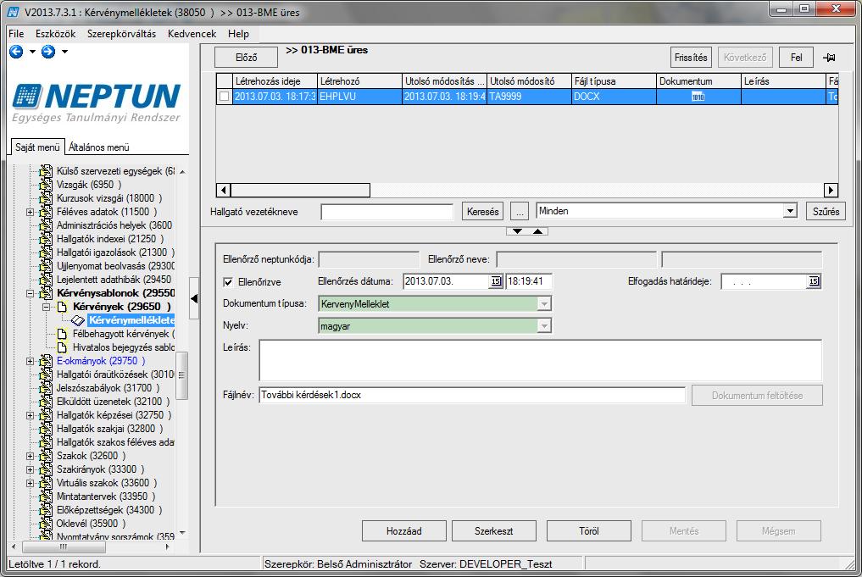
Task: Click the expand-up triangle below filter row
Action: click(537, 231)
